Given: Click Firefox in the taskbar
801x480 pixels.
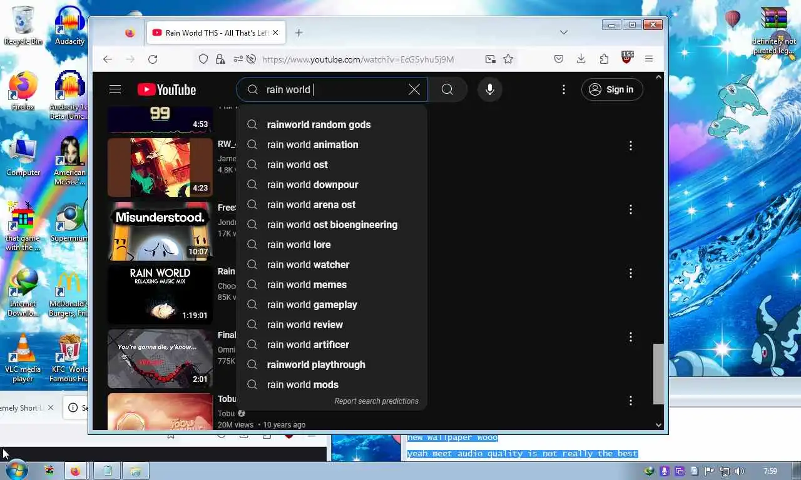Looking at the screenshot, I should coord(75,471).
